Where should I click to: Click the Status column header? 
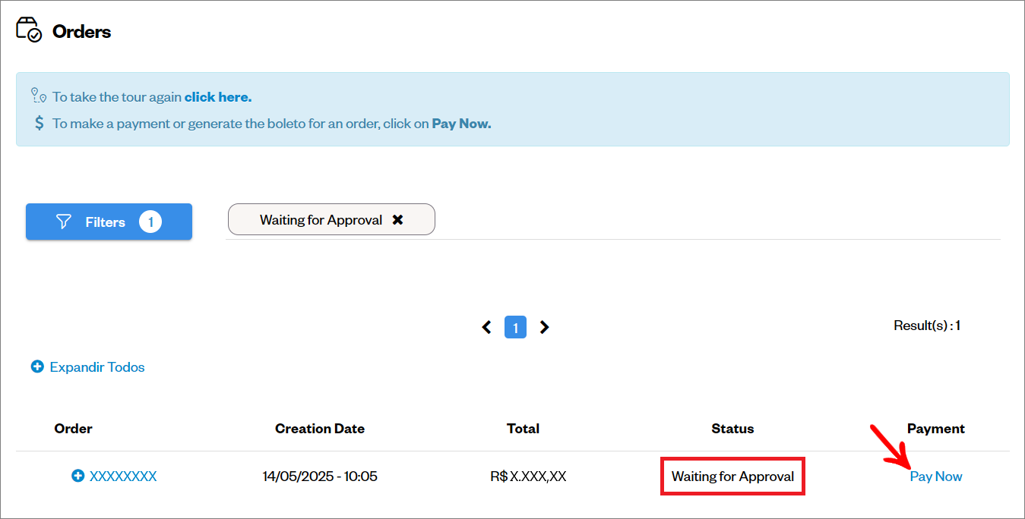click(x=732, y=429)
